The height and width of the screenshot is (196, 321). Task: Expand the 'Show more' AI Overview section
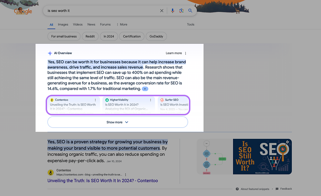117,122
